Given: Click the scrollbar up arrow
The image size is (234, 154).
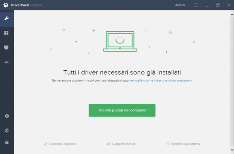Looking at the screenshot, I should pyautogui.click(x=232, y=15).
